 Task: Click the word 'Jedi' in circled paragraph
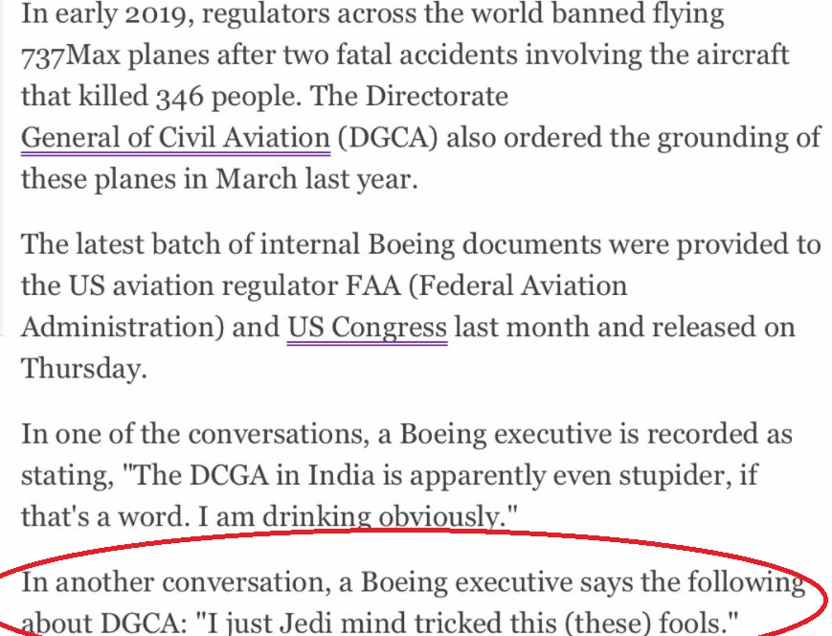(x=300, y=623)
